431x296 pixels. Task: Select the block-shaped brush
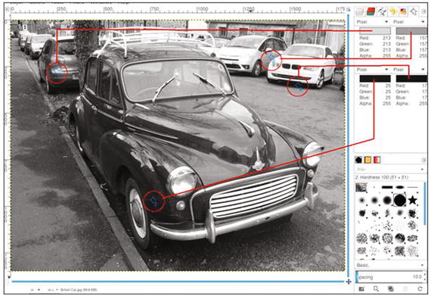(386, 188)
